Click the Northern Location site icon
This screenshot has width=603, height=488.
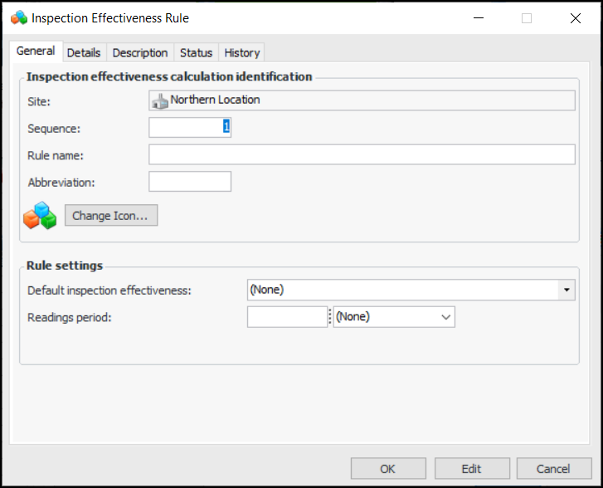pos(160,100)
